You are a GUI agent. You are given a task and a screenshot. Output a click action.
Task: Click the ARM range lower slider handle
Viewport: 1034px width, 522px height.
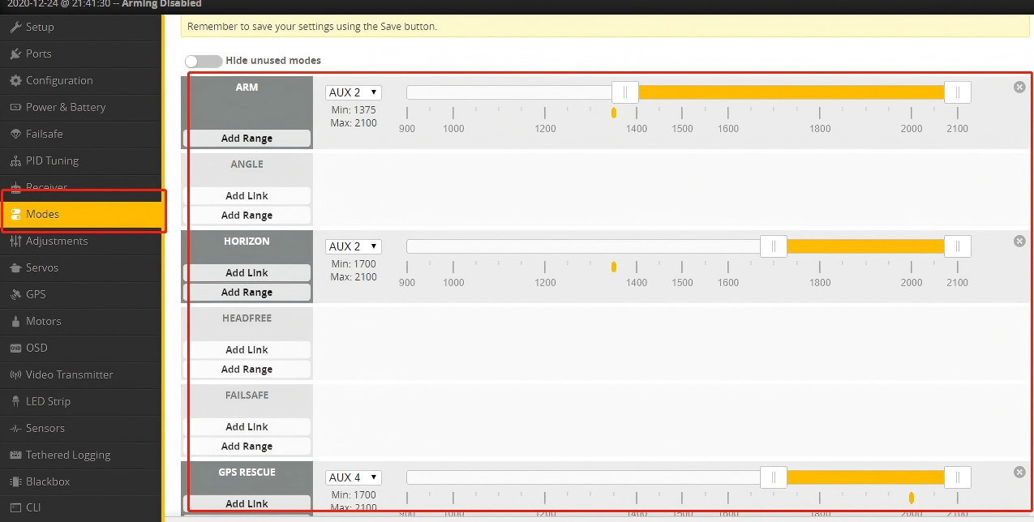625,92
